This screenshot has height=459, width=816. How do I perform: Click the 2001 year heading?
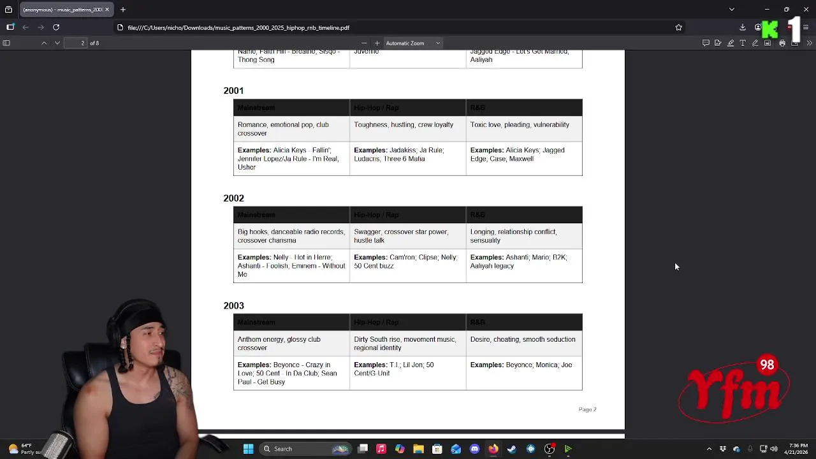[x=233, y=91]
